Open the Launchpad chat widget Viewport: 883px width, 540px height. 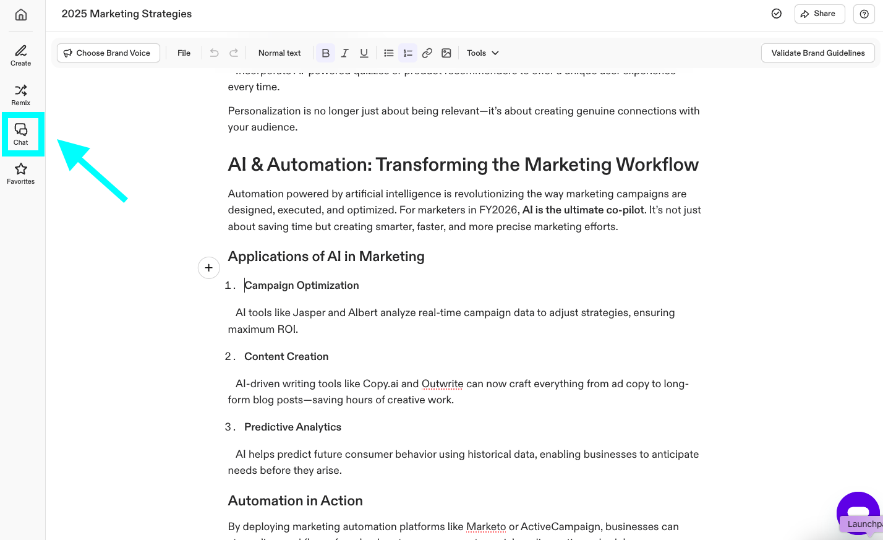[858, 513]
